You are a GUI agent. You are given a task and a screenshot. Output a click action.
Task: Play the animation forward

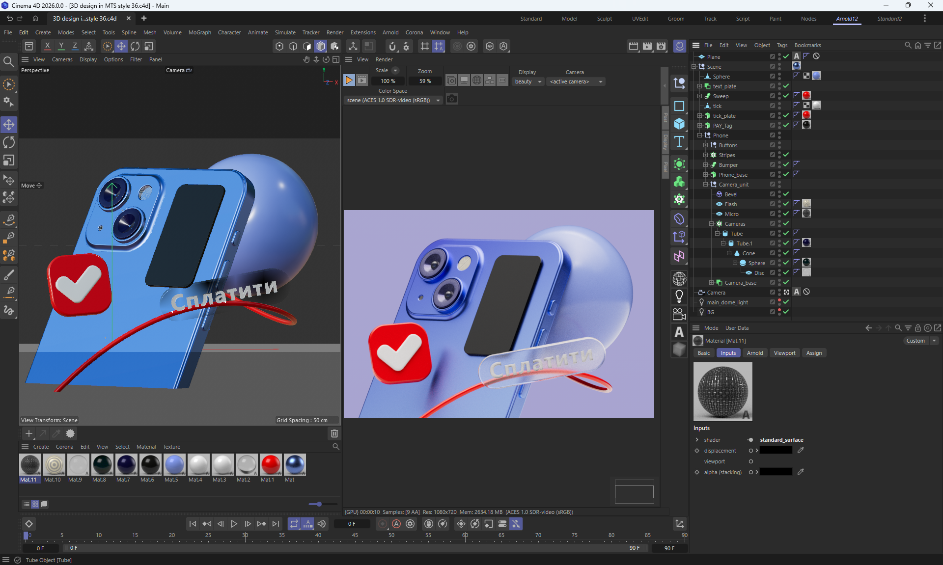[234, 524]
